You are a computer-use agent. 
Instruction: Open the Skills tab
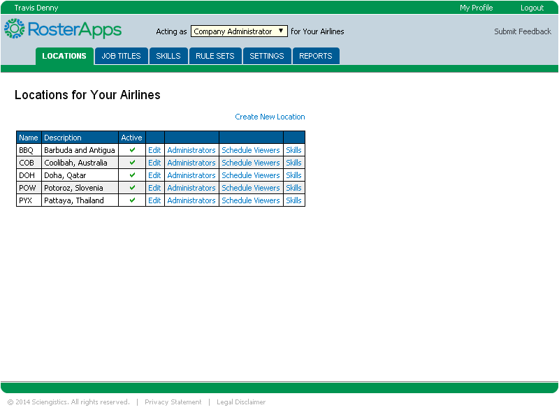168,56
